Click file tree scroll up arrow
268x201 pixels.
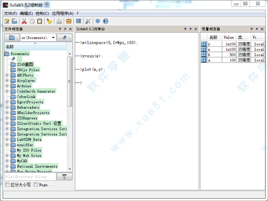point(70,54)
